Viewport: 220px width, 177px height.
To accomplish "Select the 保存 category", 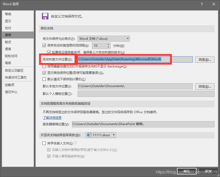I will point(18,35).
